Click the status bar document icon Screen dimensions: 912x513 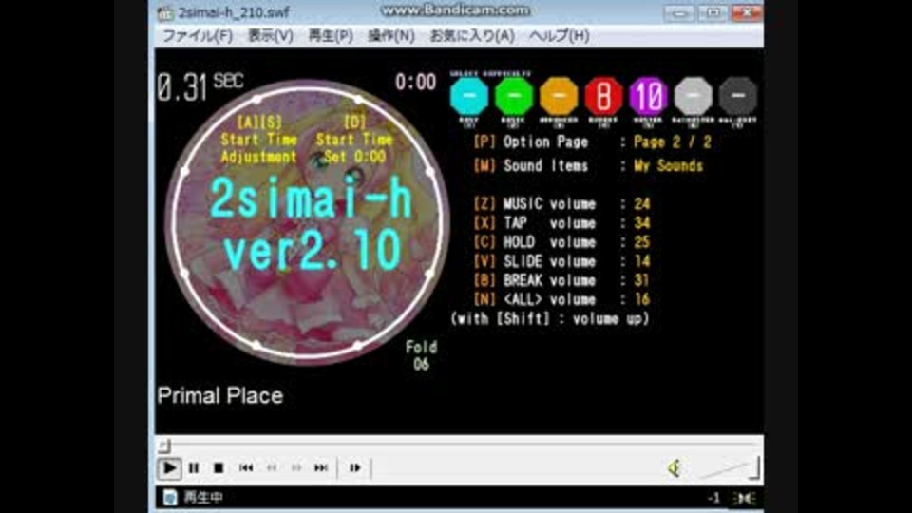point(170,497)
